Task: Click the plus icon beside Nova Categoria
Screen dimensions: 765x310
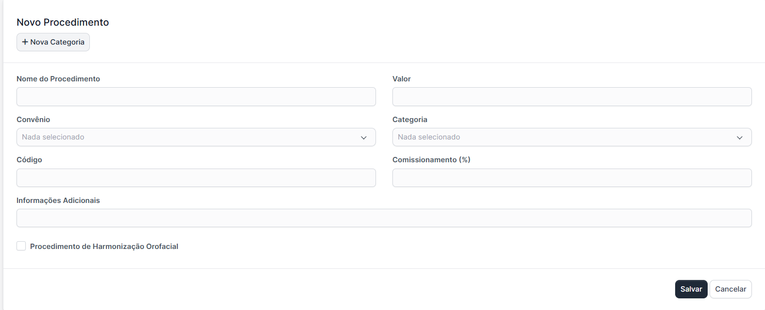Action: (25, 42)
